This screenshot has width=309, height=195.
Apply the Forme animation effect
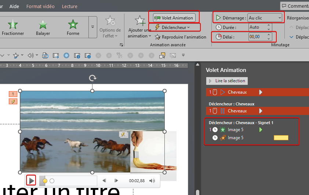pyautogui.click(x=73, y=27)
